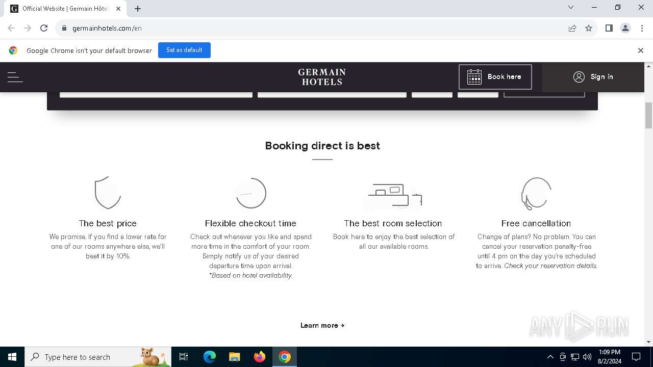Open Chrome profile avatar
Screen dimensions: 653x367
(625, 29)
